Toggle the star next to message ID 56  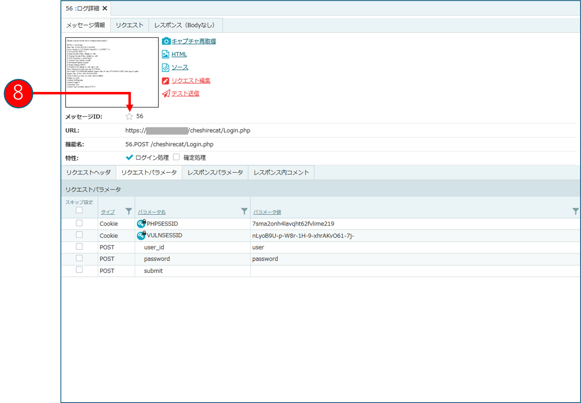129,117
